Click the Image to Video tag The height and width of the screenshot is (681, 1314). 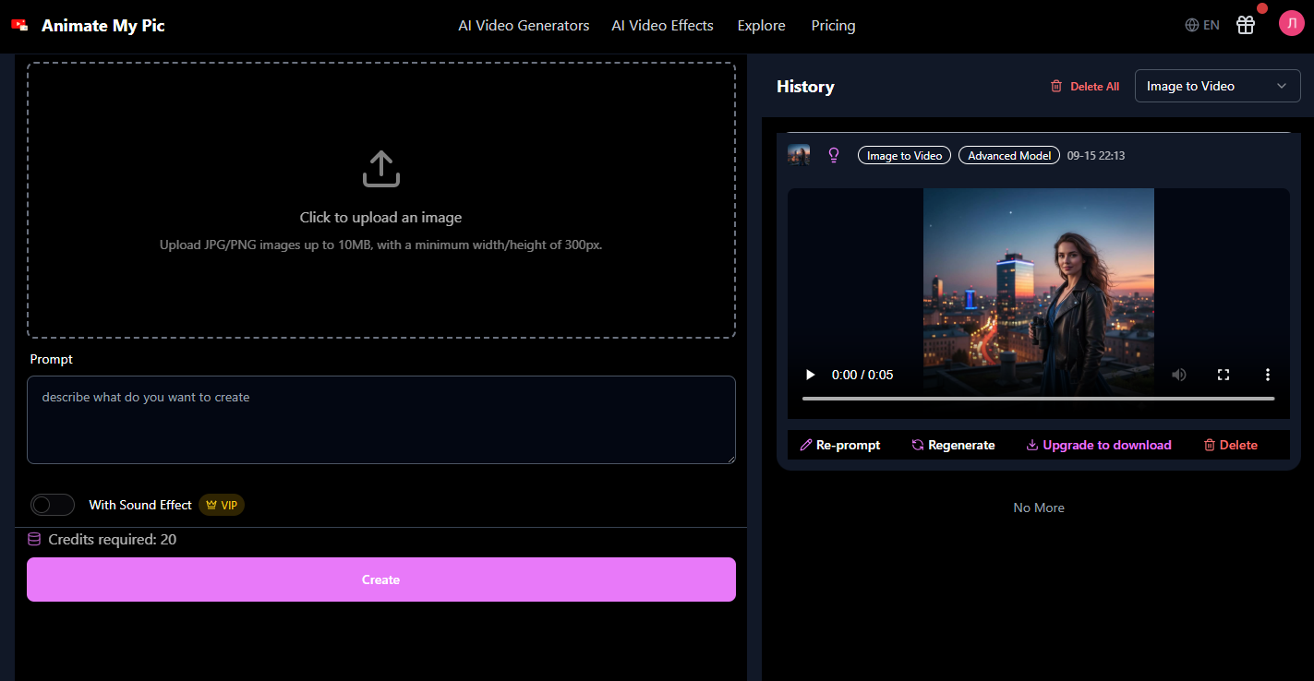pyautogui.click(x=904, y=156)
